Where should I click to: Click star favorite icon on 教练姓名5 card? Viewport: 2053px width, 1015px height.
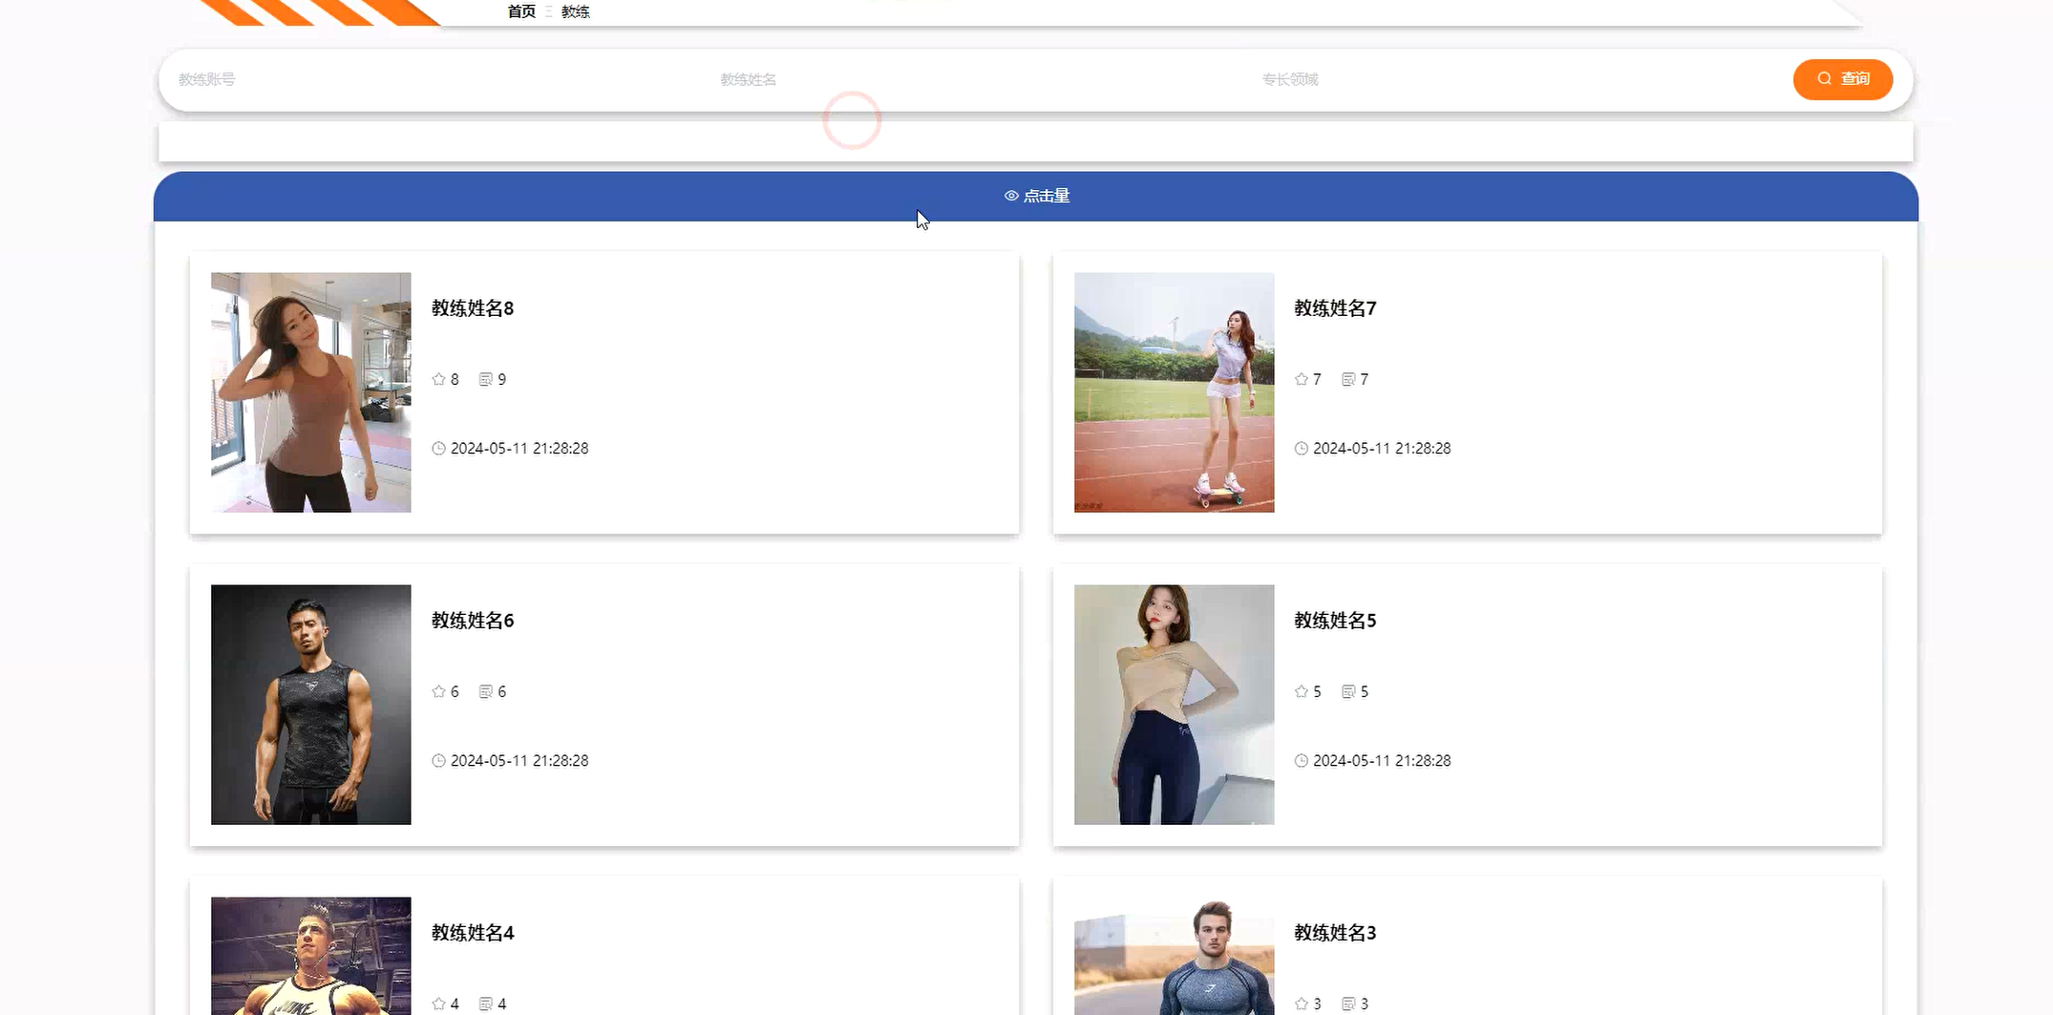pyautogui.click(x=1302, y=691)
